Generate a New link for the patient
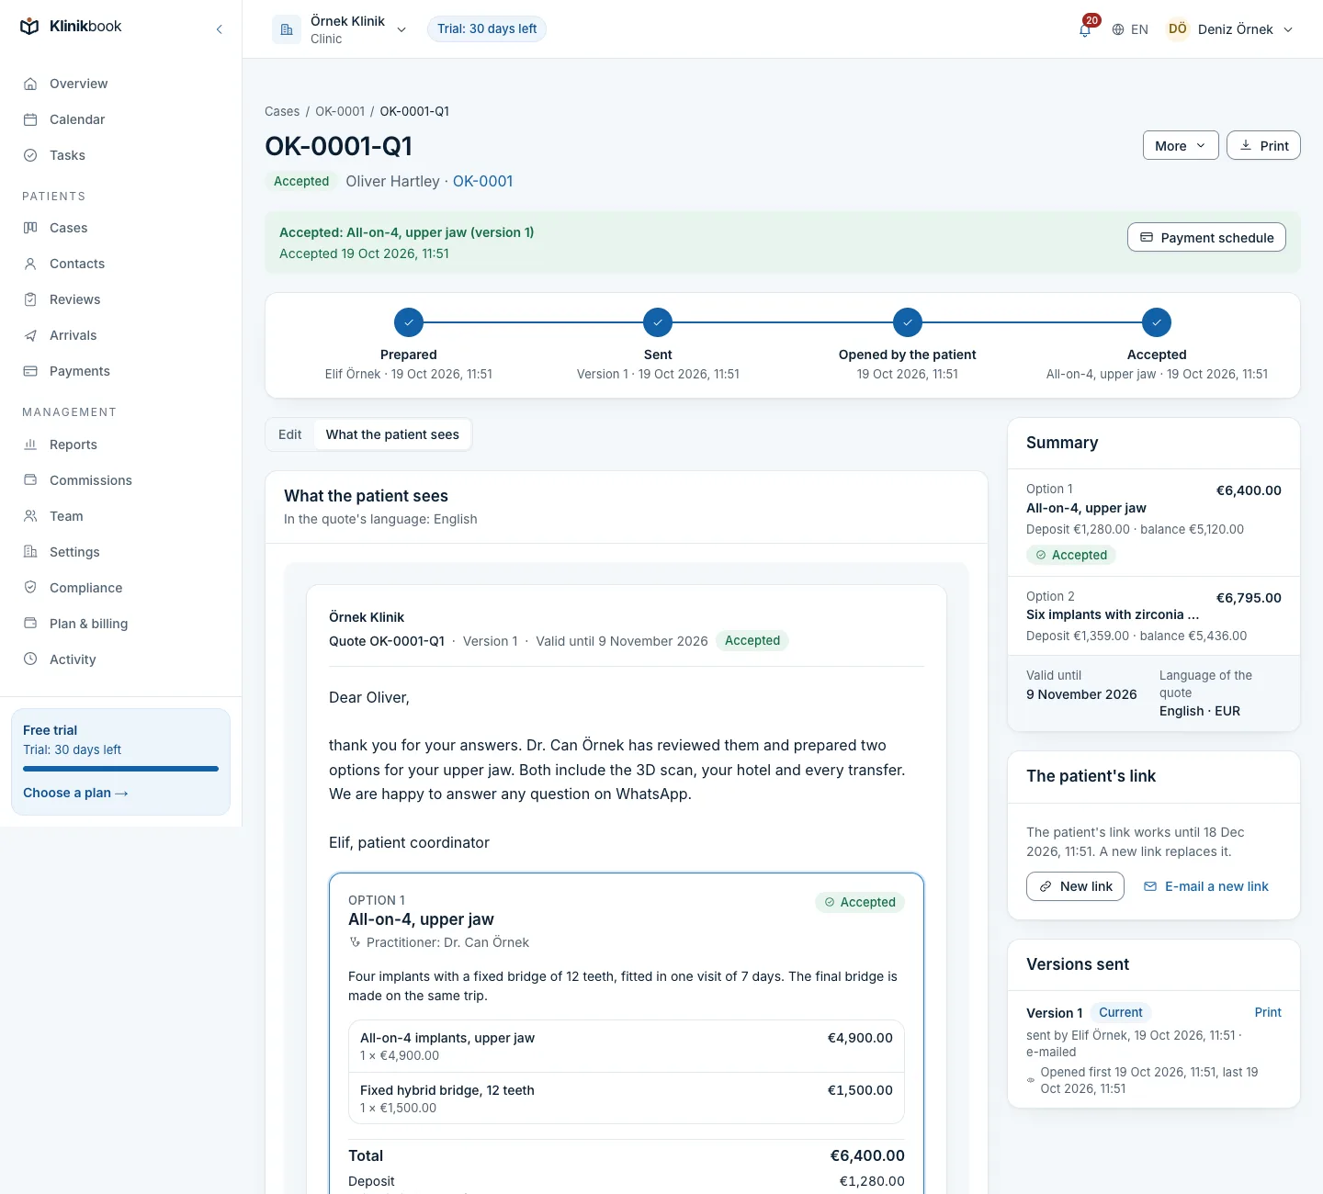The width and height of the screenshot is (1323, 1194). [x=1075, y=886]
